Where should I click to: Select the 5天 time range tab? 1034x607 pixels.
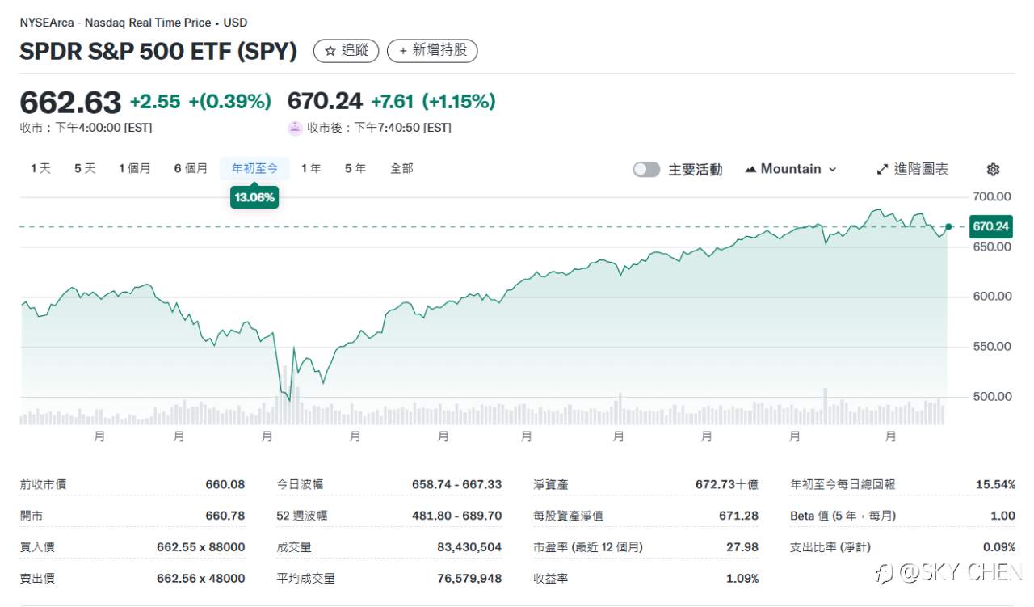point(85,168)
